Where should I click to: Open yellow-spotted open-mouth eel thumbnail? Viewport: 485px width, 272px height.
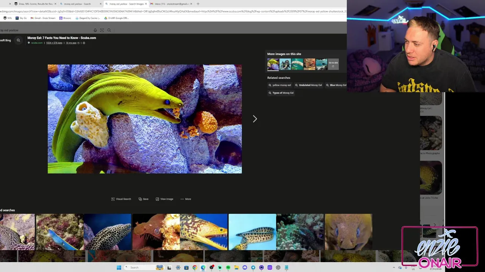204,232
